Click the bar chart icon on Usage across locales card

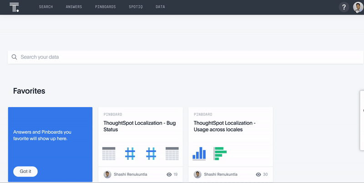(x=199, y=153)
